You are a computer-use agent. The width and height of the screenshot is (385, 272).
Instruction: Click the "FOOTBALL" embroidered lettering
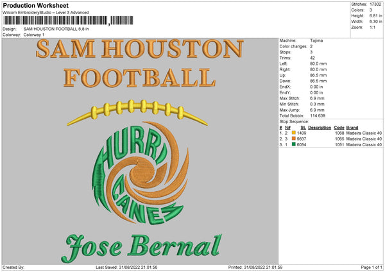point(140,78)
